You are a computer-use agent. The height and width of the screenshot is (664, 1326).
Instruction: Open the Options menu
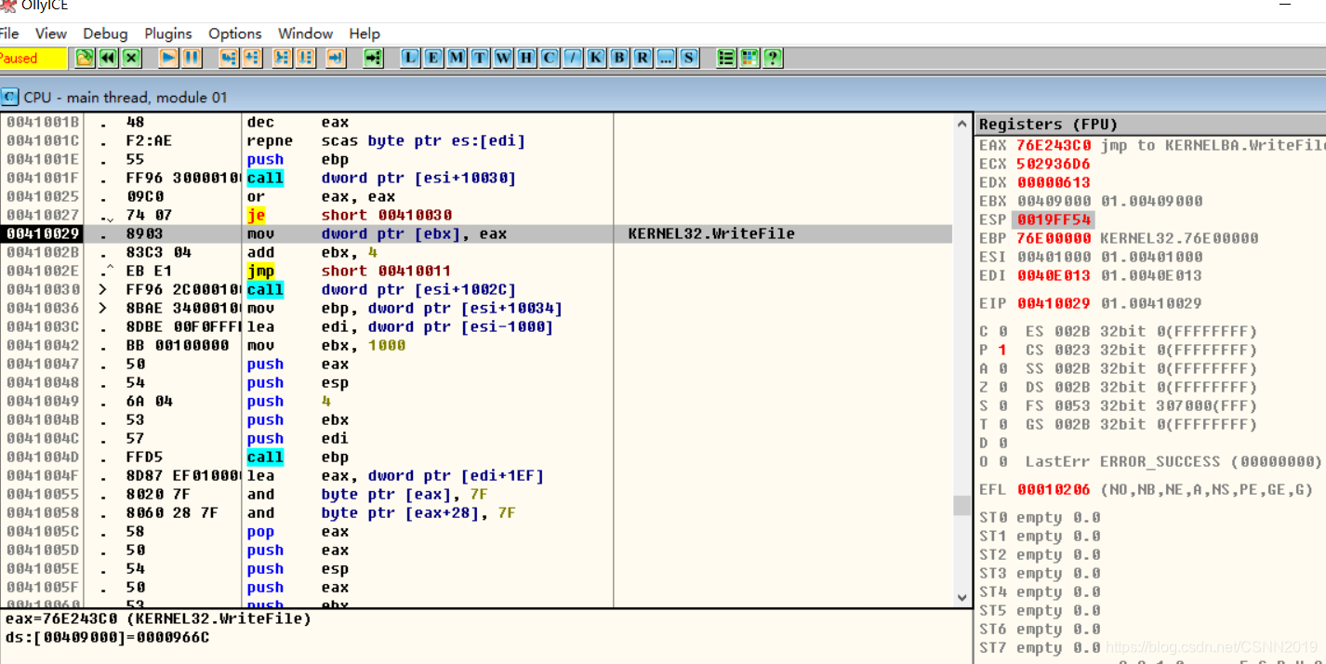pos(235,33)
